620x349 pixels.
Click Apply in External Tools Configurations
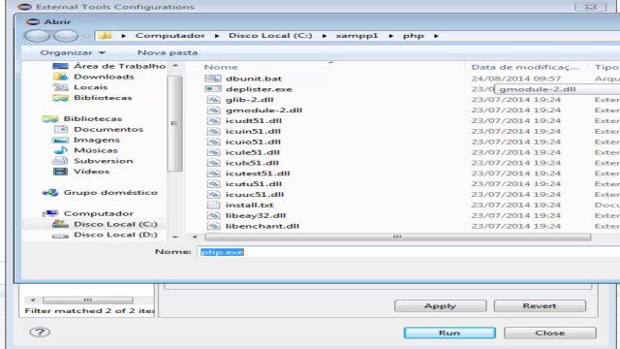[x=440, y=306]
